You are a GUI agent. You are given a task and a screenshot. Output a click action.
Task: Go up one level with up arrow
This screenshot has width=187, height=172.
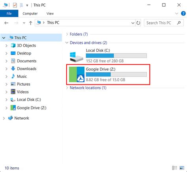coord(30,23)
